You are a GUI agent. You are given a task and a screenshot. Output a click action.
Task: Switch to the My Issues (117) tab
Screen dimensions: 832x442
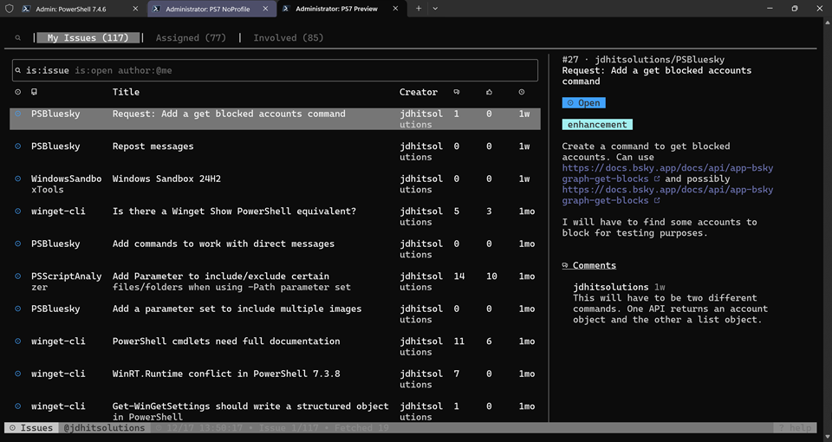88,37
